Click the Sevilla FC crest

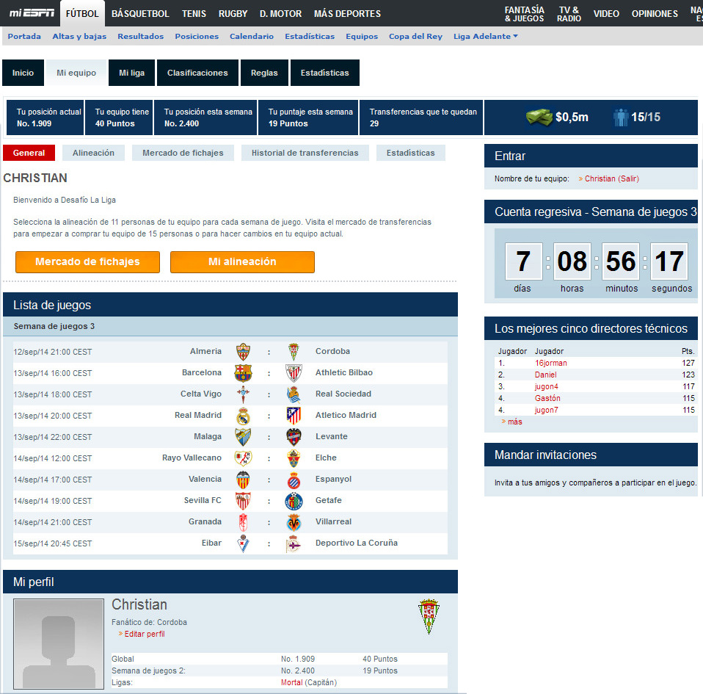[x=243, y=501]
